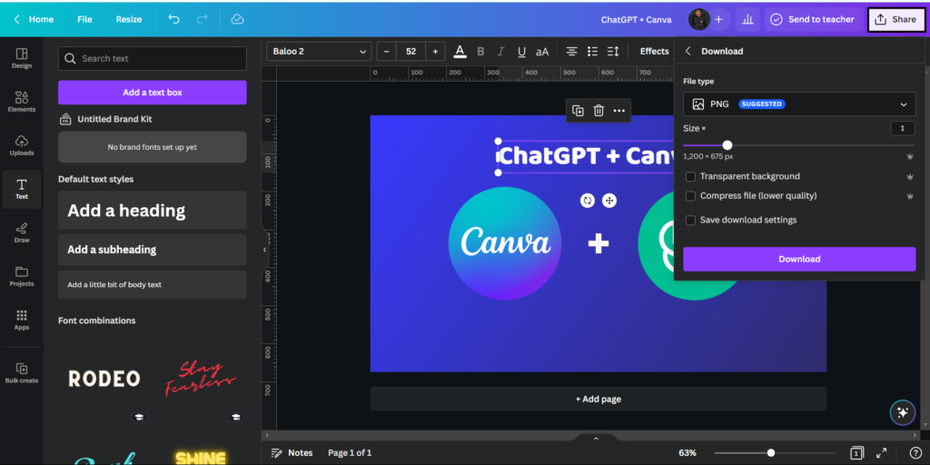Insert Add a heading text style
The height and width of the screenshot is (465, 930).
click(153, 210)
